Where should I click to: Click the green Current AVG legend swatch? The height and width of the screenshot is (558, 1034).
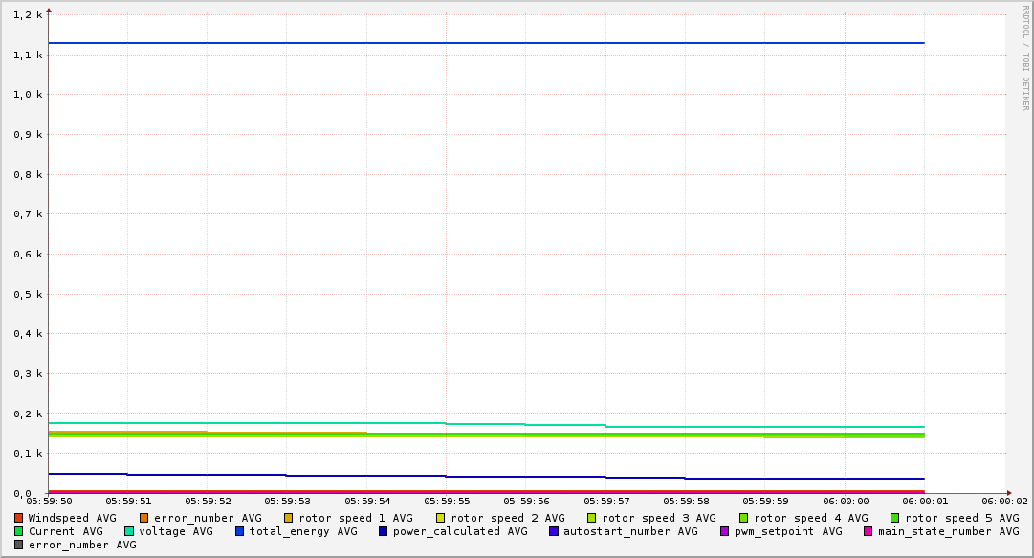pos(18,531)
